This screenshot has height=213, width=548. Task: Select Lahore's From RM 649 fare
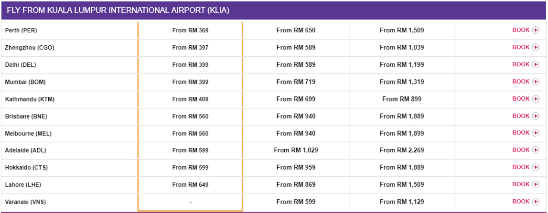pos(190,185)
